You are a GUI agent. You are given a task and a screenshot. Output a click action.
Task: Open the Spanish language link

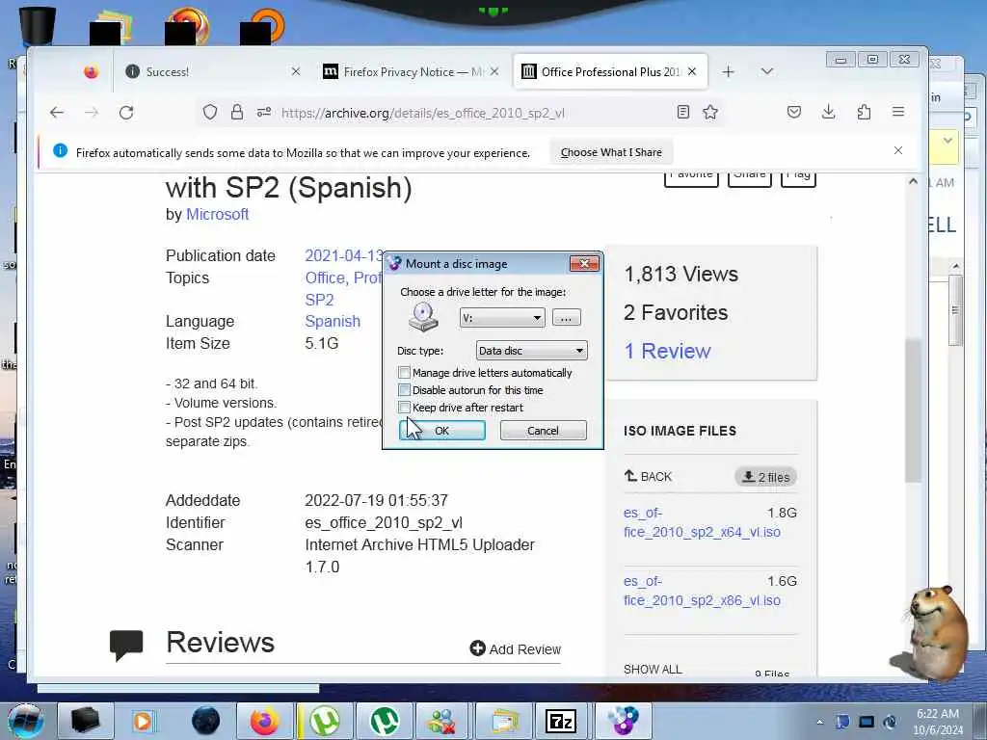(x=333, y=321)
